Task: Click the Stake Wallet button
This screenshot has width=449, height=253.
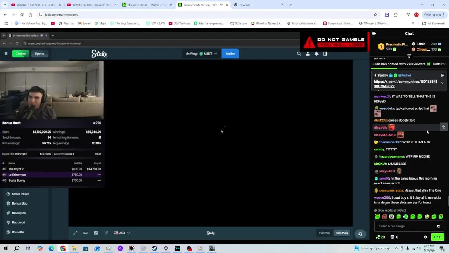Action: coord(230,54)
